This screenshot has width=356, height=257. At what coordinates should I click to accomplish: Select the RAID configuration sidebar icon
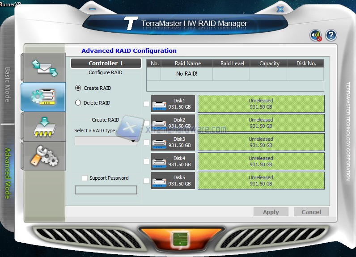coord(44,97)
